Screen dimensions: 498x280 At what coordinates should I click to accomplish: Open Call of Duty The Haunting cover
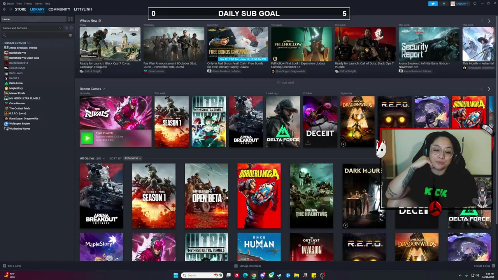311,196
